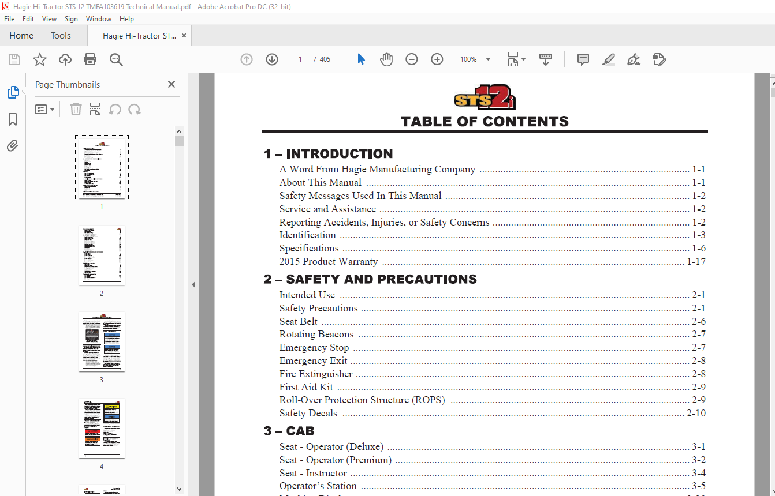This screenshot has width=775, height=496.
Task: Select page 2 thumbnail
Action: [102, 255]
